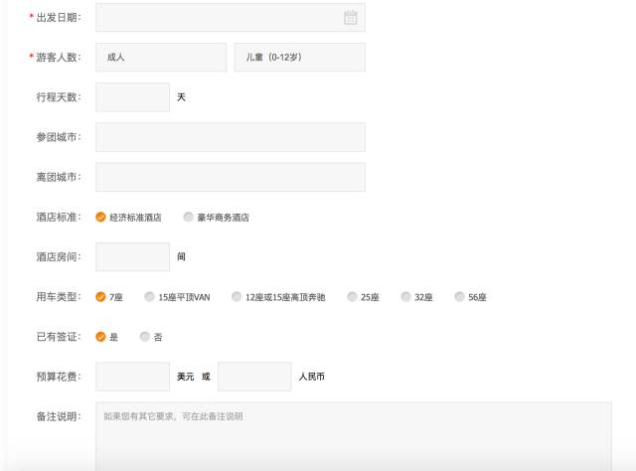Click the 酒店房间 room count field
This screenshot has height=471, width=636.
pyautogui.click(x=132, y=256)
